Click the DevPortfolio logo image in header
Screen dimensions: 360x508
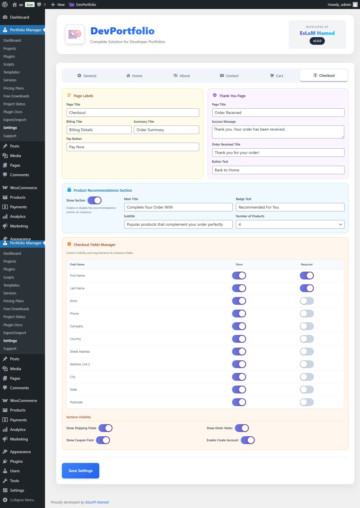[75, 34]
